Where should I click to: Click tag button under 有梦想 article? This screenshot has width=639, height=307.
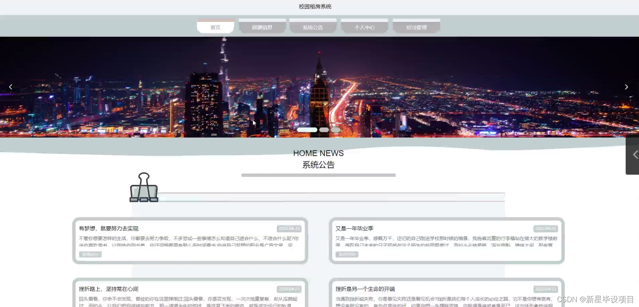(x=90, y=255)
